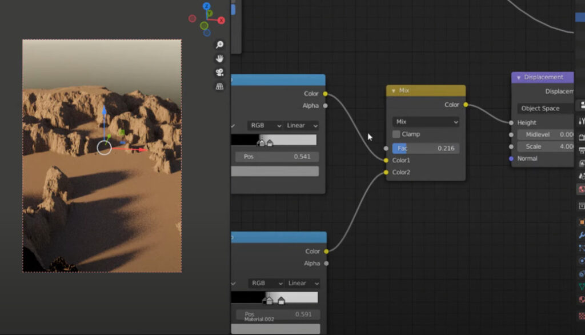The width and height of the screenshot is (585, 335).
Task: Open the Linear interpolation dropdown
Action: [301, 125]
